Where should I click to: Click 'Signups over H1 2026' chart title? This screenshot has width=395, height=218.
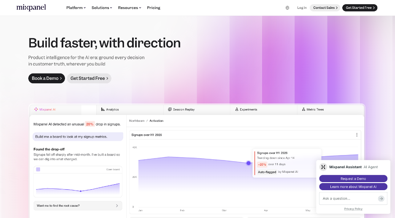[146, 135]
